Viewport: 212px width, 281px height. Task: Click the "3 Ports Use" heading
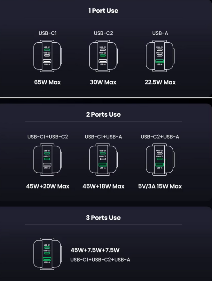(x=103, y=218)
